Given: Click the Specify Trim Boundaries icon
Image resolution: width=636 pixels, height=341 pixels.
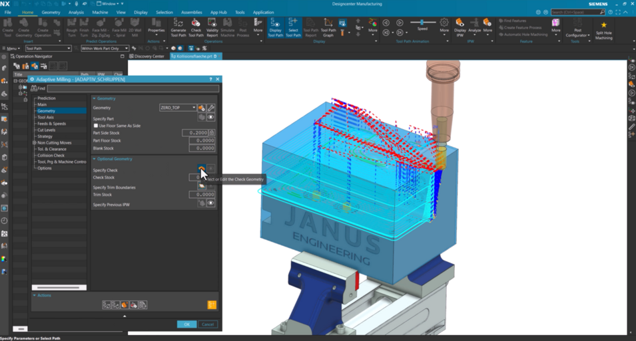Looking at the screenshot, I should click(201, 186).
